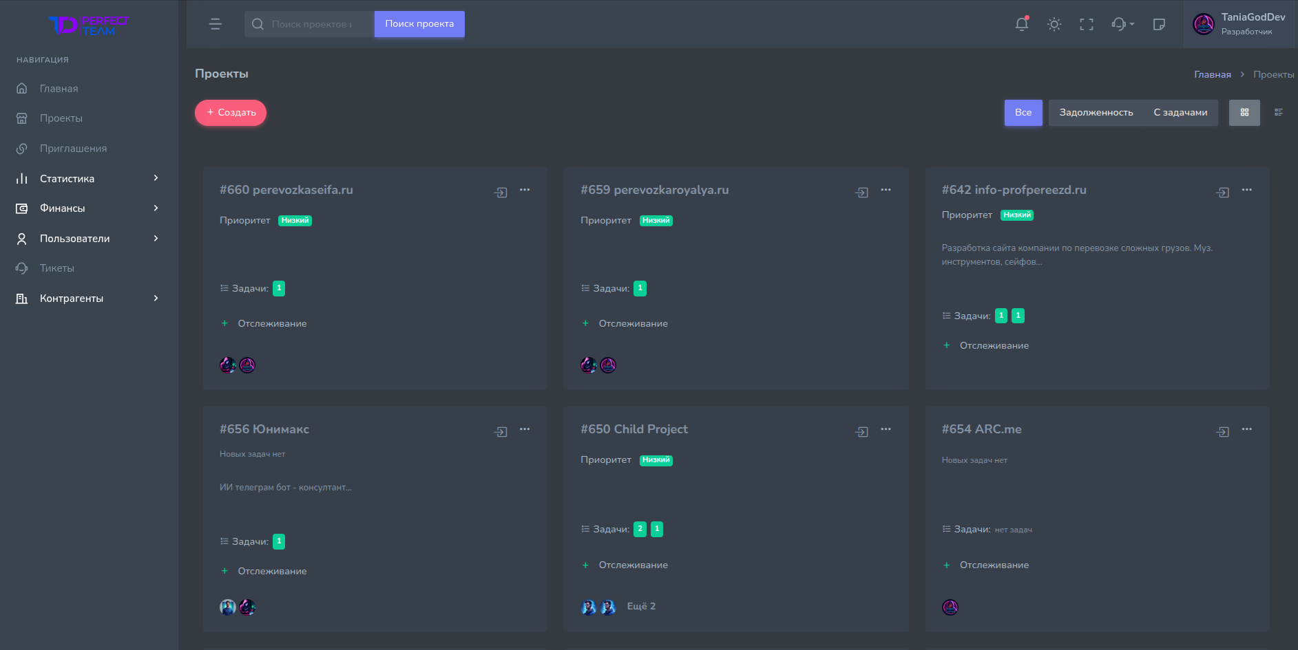
Task: Switch theme with the sun icon
Action: pos(1054,24)
